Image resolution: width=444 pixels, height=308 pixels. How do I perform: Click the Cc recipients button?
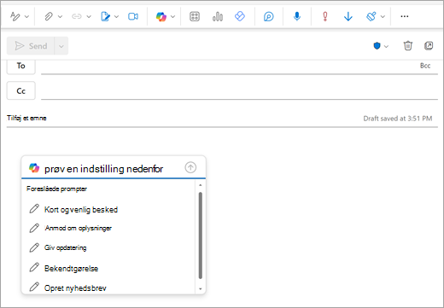[x=21, y=90]
